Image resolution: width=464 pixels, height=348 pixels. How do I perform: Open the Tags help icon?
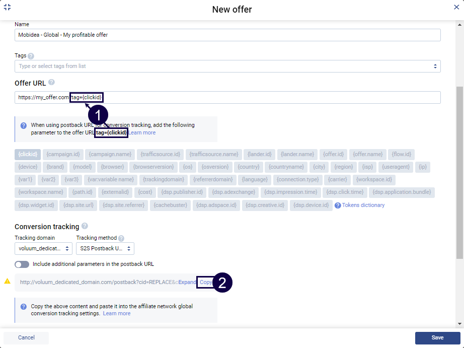pyautogui.click(x=31, y=55)
